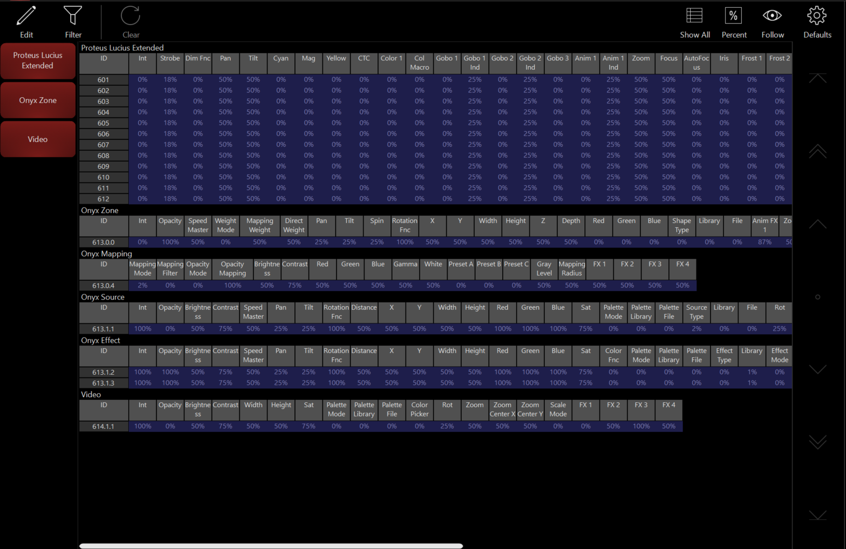Click the Onyx Effect section title
The width and height of the screenshot is (846, 549).
pyautogui.click(x=101, y=341)
